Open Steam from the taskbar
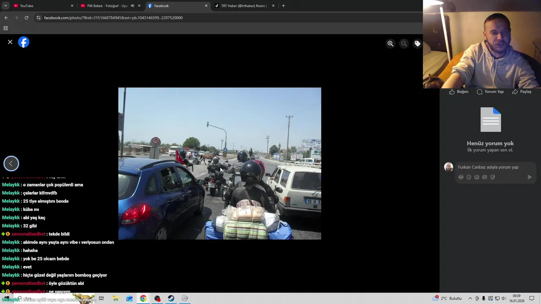This screenshot has height=304, width=541. [171, 299]
